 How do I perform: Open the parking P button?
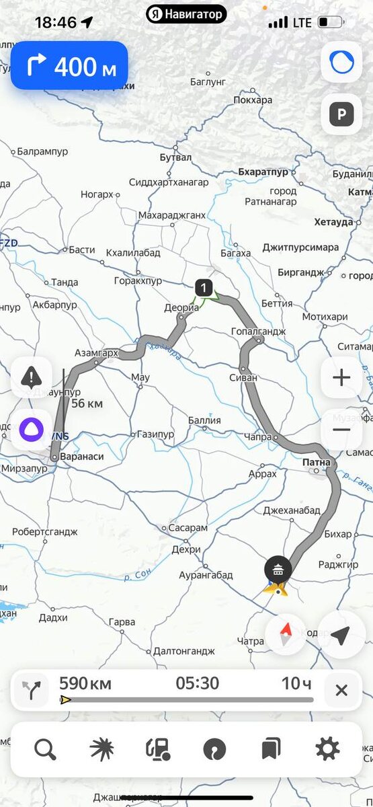(x=341, y=115)
